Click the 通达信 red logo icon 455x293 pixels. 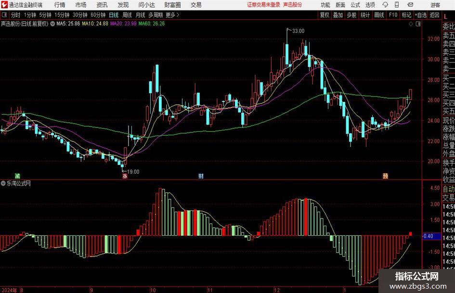[x=4, y=5]
